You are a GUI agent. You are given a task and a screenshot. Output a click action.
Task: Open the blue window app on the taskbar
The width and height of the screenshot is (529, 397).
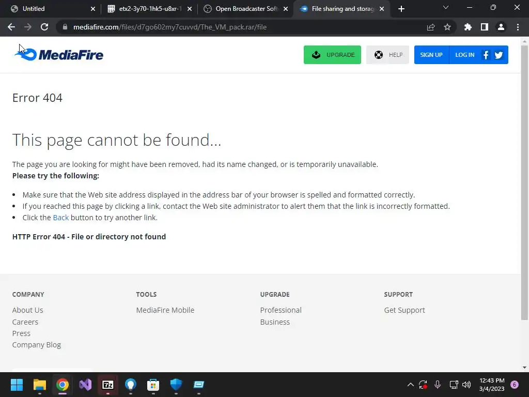(199, 385)
